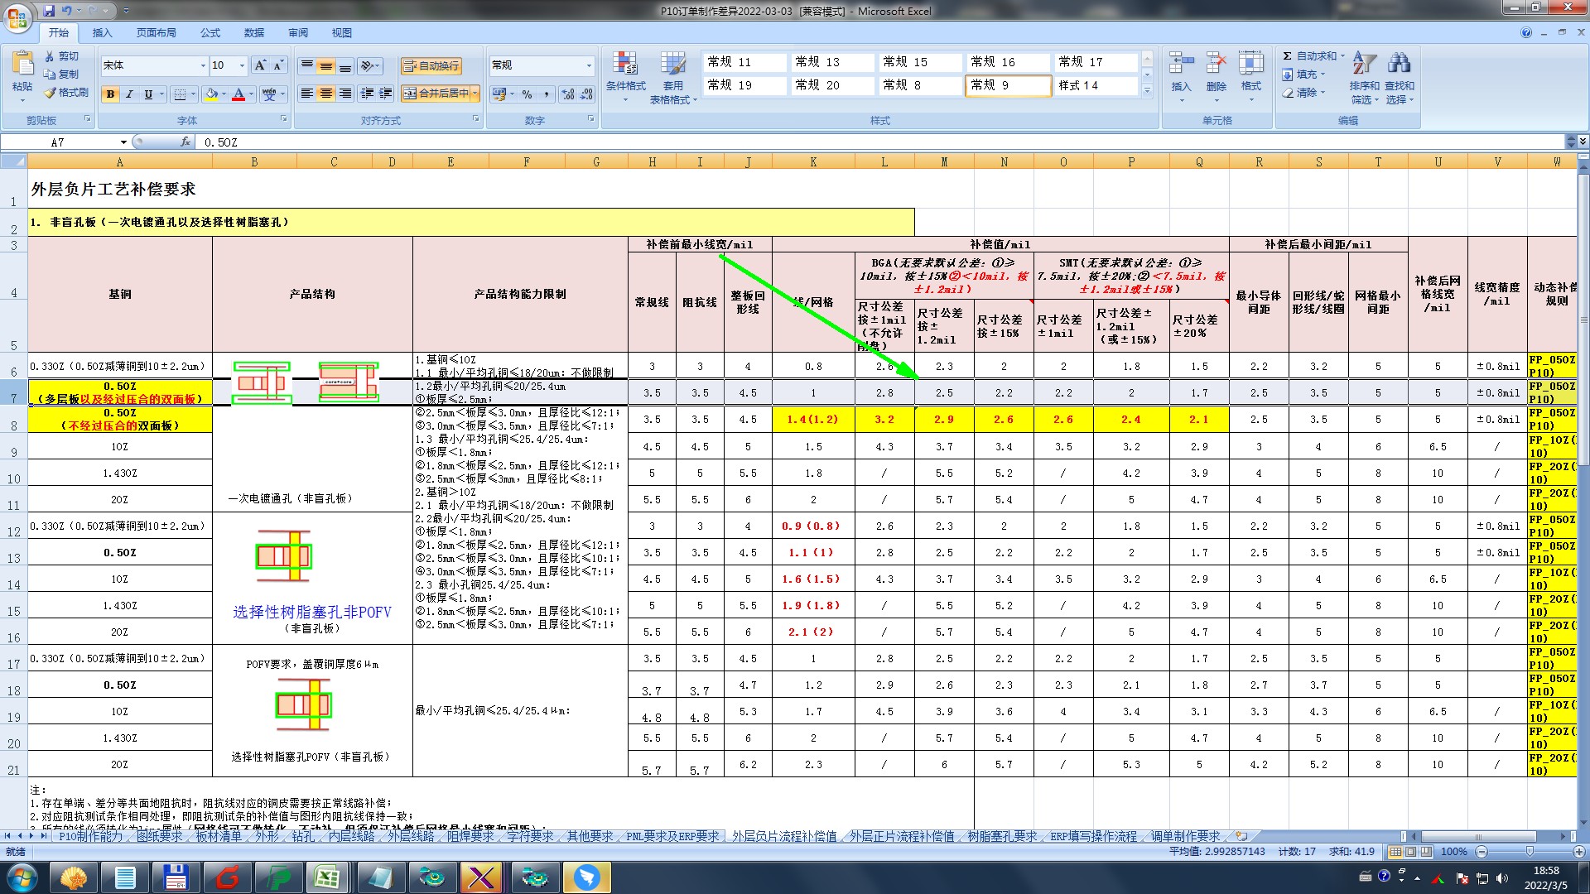Open the Name Box dropdown arrow
This screenshot has width=1590, height=894.
[x=123, y=142]
